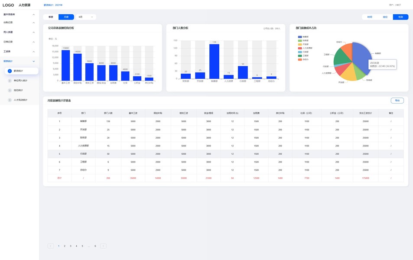The image size is (413, 260).
Task: Select step circle 1 beside 薪资统计
Action: 10,71
